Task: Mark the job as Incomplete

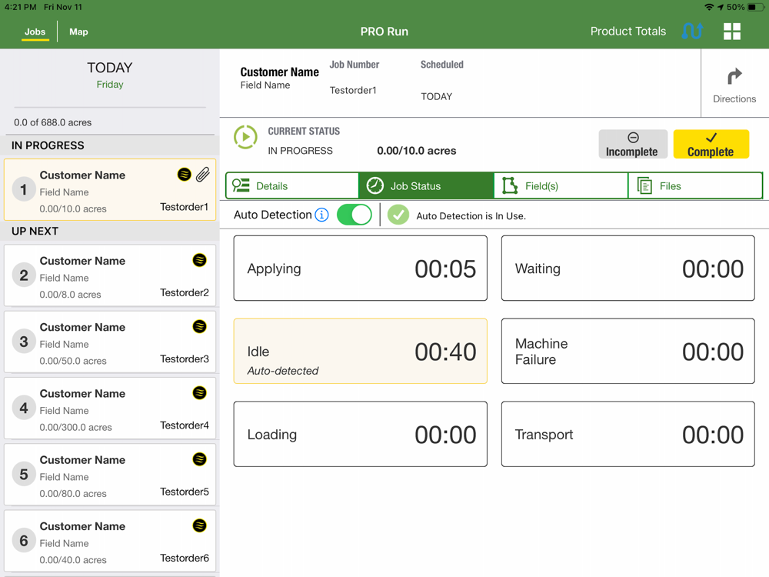Action: (x=632, y=145)
